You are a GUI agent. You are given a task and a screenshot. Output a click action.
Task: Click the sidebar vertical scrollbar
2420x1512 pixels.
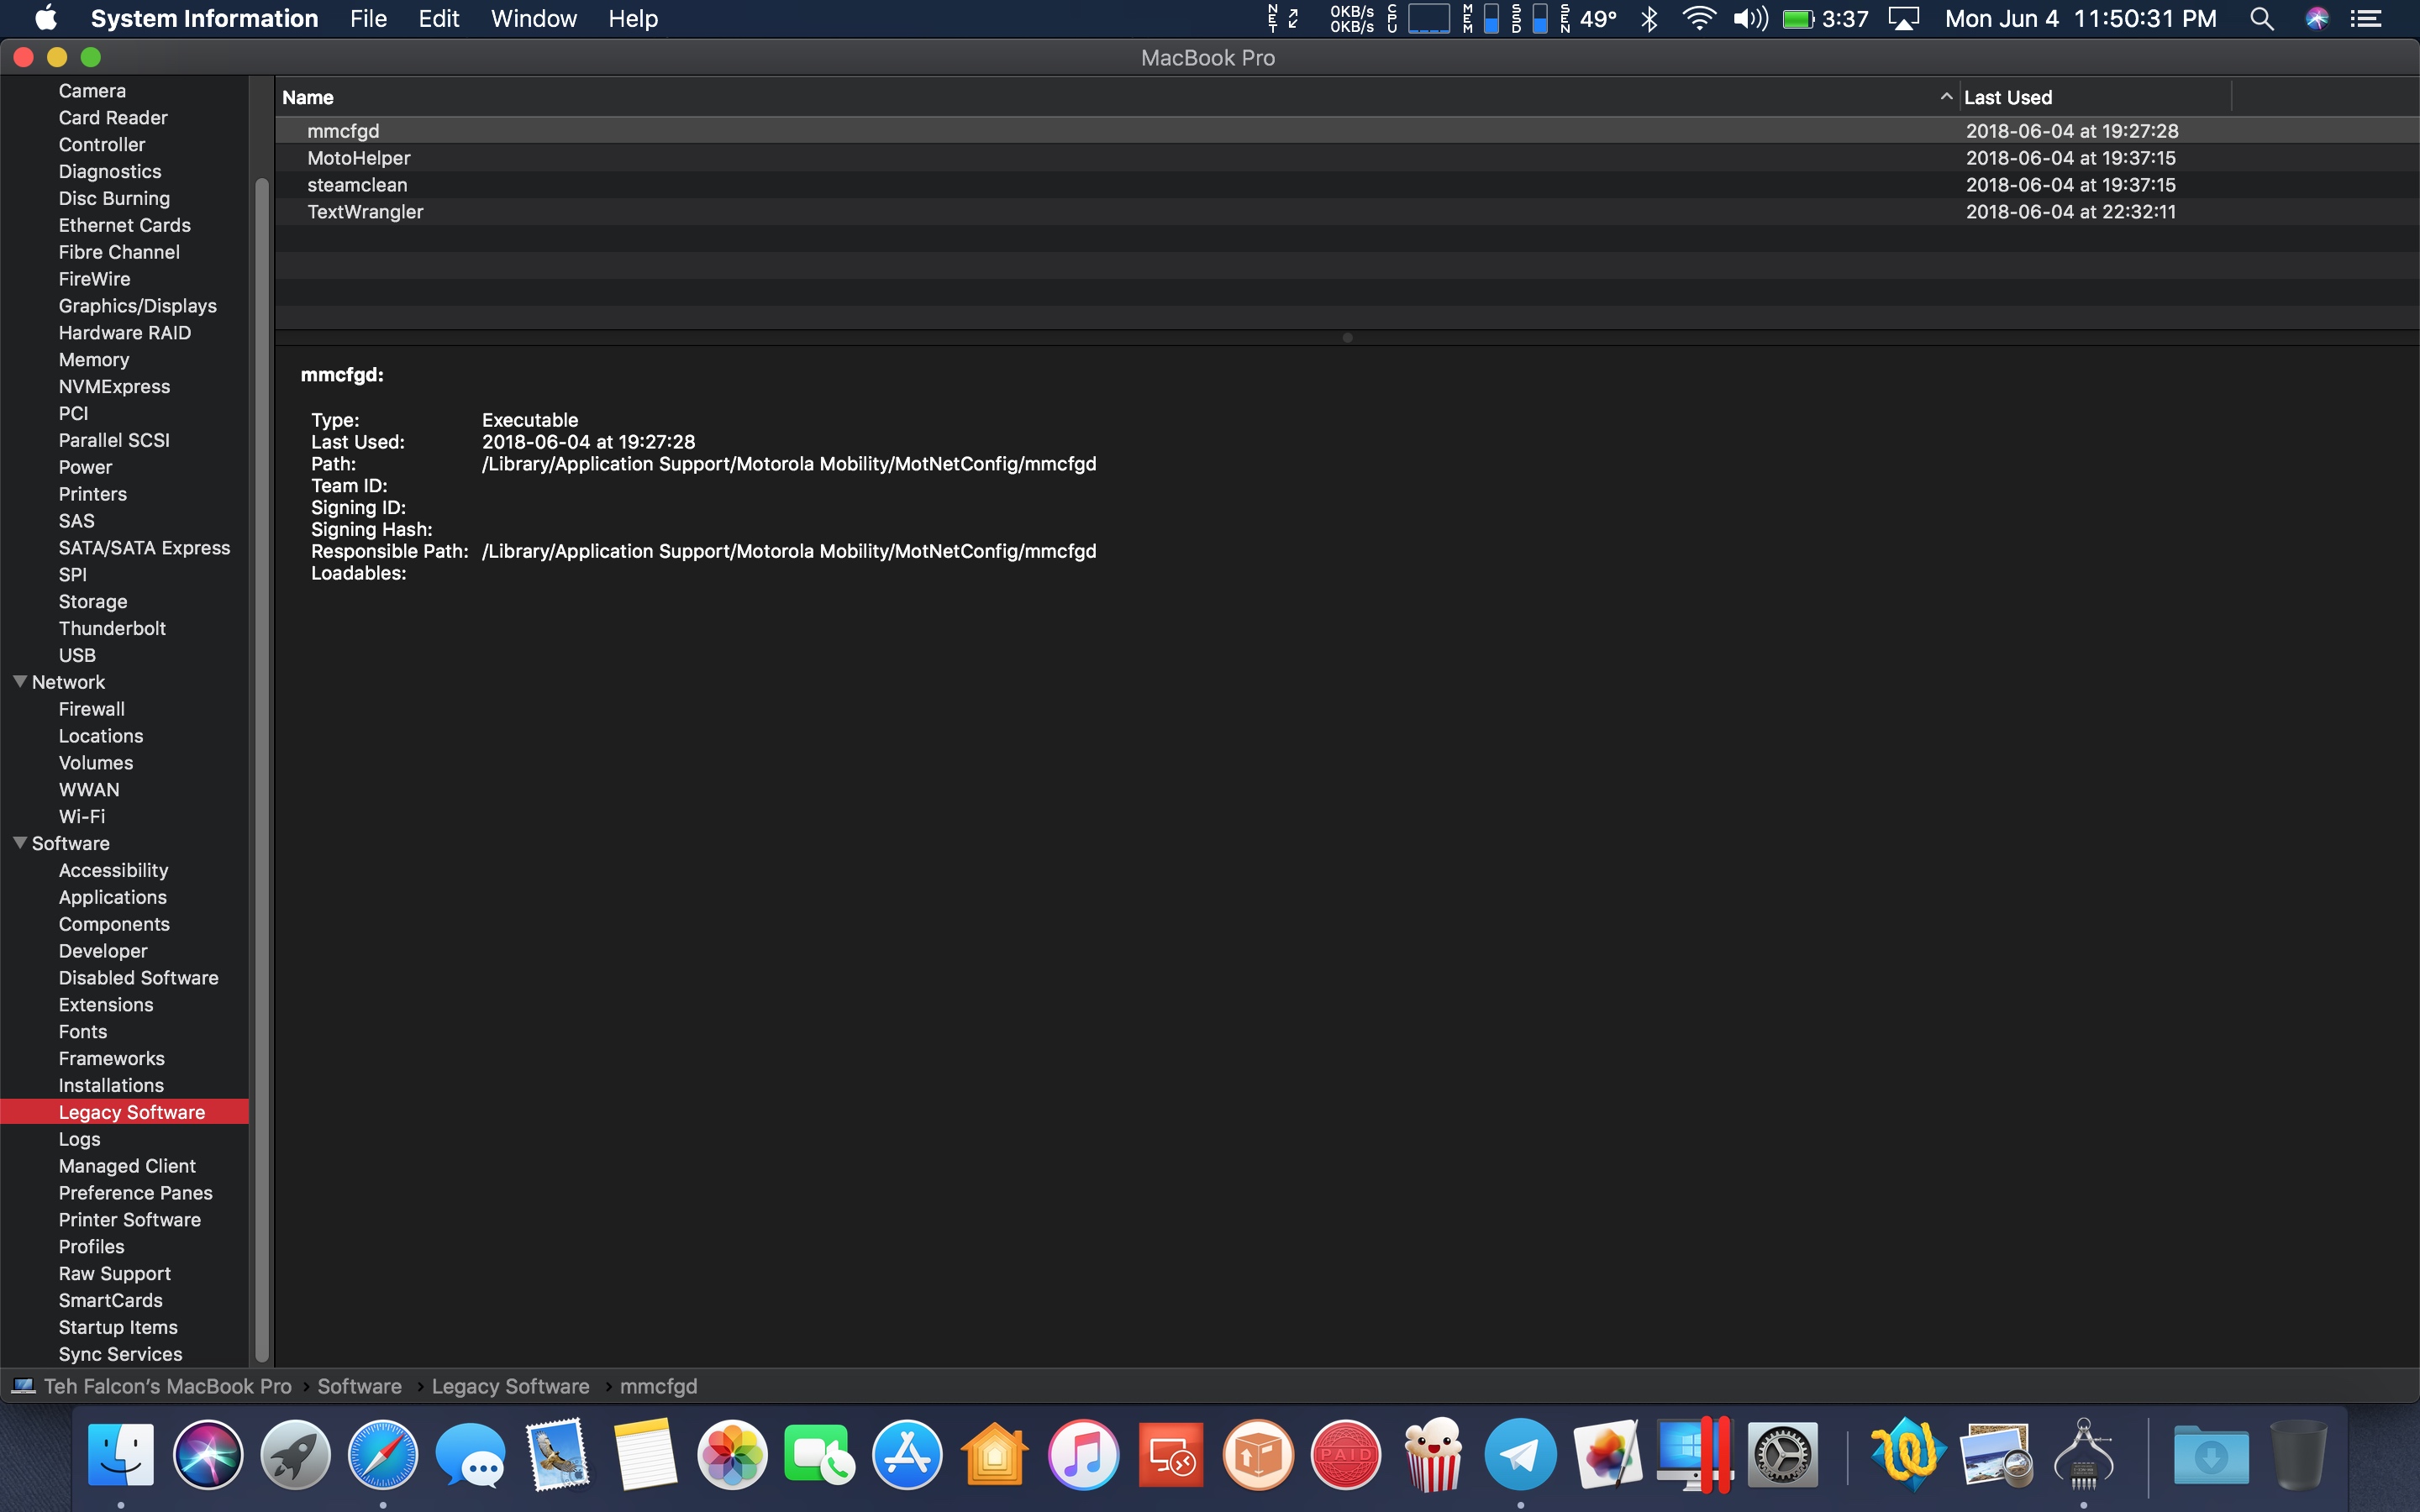tap(262, 770)
